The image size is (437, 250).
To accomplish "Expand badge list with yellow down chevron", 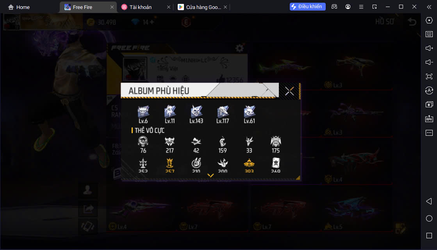I will tap(210, 176).
